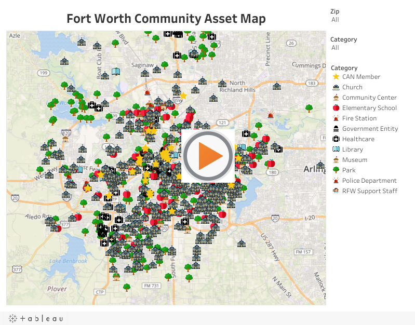Click the Fort Worth Community Asset Map title
The width and height of the screenshot is (415, 325).
[166, 19]
